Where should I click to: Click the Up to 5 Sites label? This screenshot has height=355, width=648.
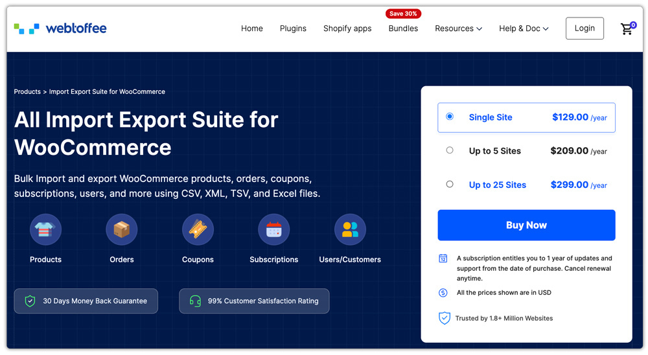tap(494, 151)
